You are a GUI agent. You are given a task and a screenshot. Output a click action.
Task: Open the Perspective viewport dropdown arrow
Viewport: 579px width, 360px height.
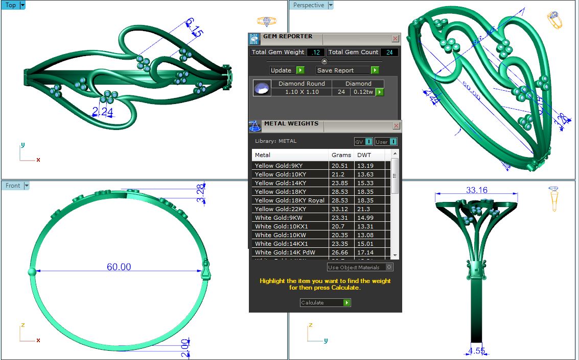(331, 5)
